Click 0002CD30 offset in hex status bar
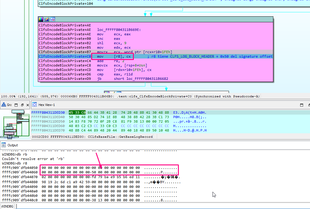The image size is (310, 209). point(40,137)
